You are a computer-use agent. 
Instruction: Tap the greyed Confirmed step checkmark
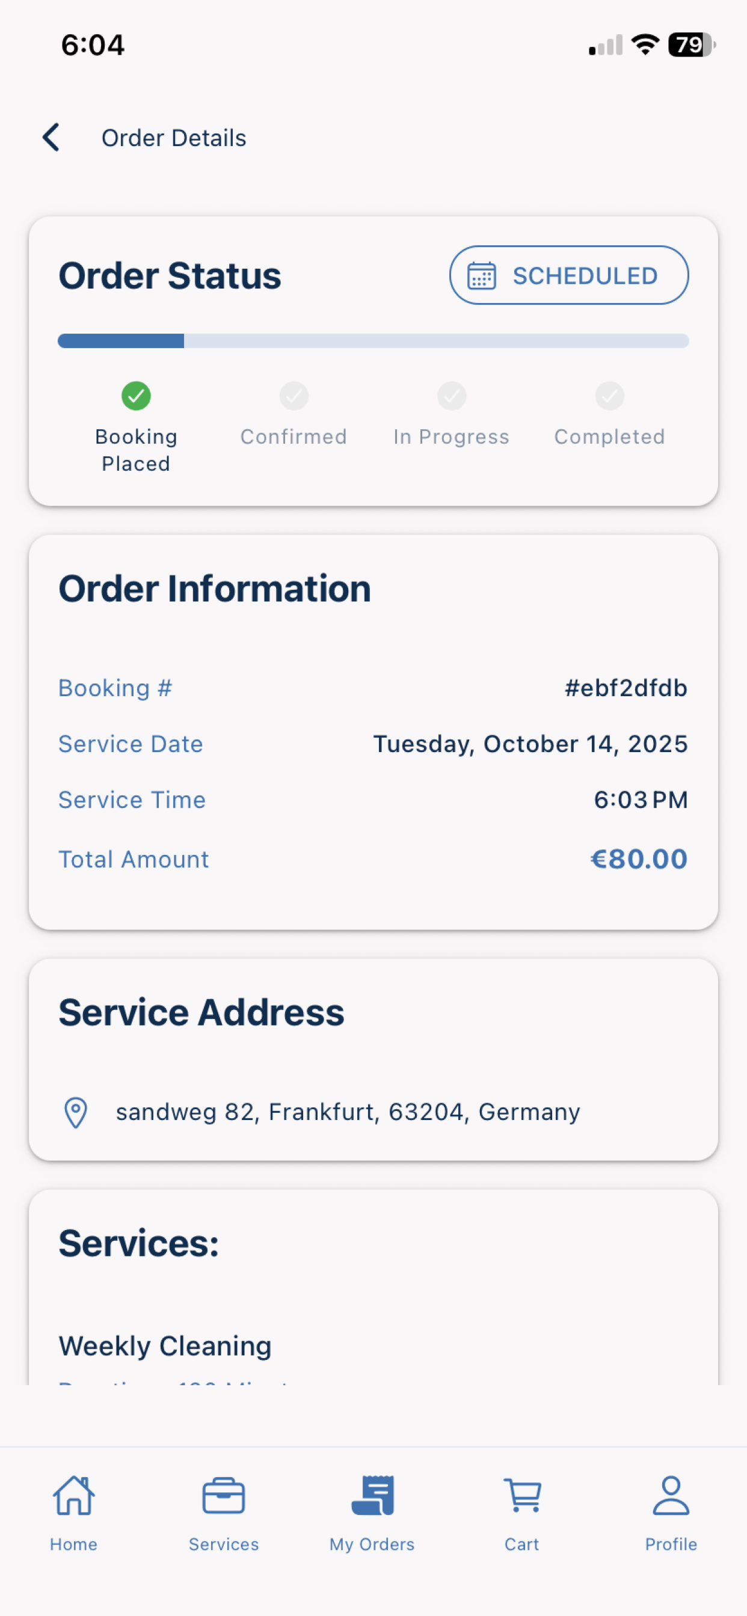click(x=294, y=396)
